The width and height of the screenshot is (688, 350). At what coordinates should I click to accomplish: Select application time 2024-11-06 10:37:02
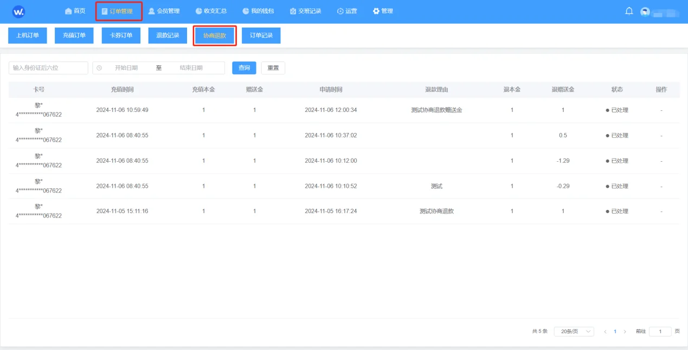pyautogui.click(x=331, y=135)
